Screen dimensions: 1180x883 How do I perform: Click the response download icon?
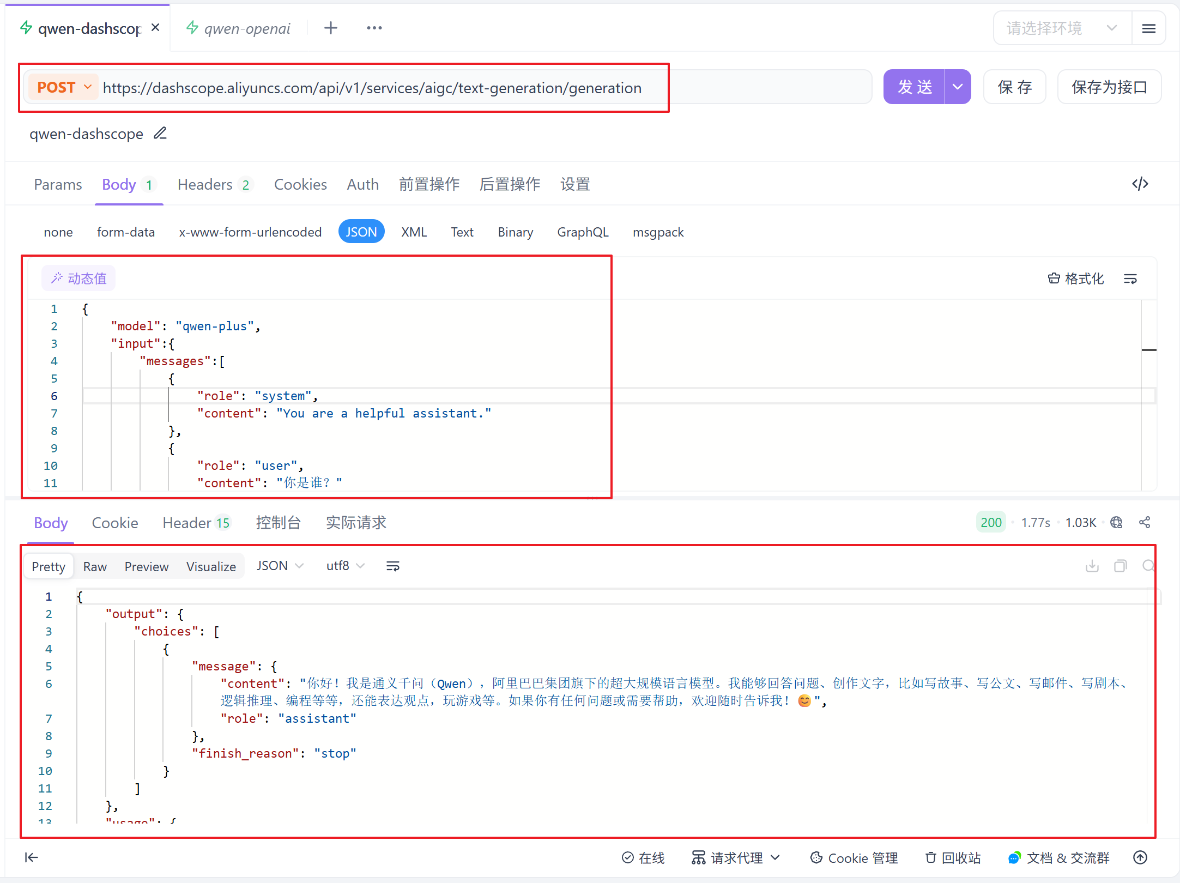click(1092, 566)
